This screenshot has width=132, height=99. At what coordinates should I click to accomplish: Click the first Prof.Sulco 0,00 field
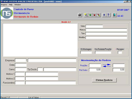(x=95, y=70)
